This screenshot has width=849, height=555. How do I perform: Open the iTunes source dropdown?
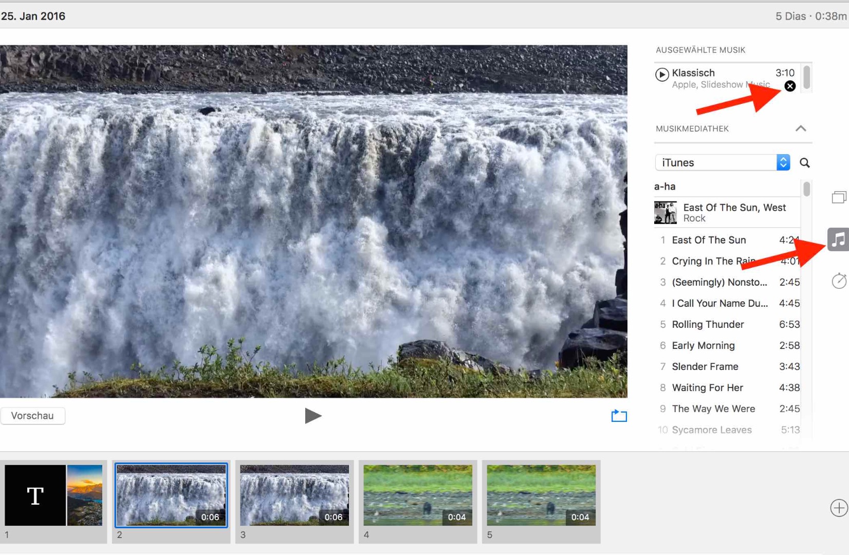pos(722,162)
